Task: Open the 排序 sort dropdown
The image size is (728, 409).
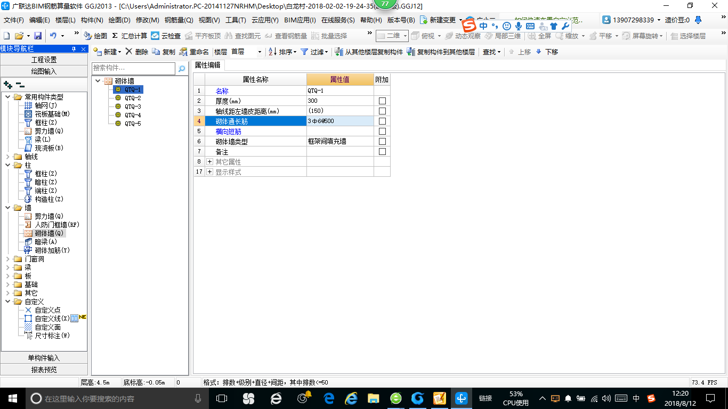Action: 283,52
